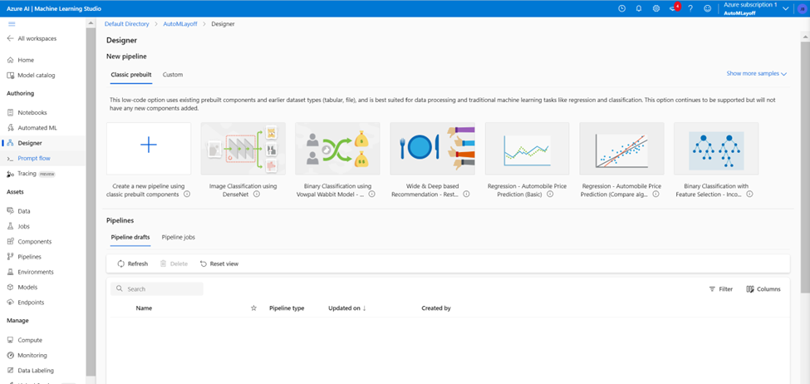Click the Created by column header
810x384 pixels.
[x=436, y=308]
